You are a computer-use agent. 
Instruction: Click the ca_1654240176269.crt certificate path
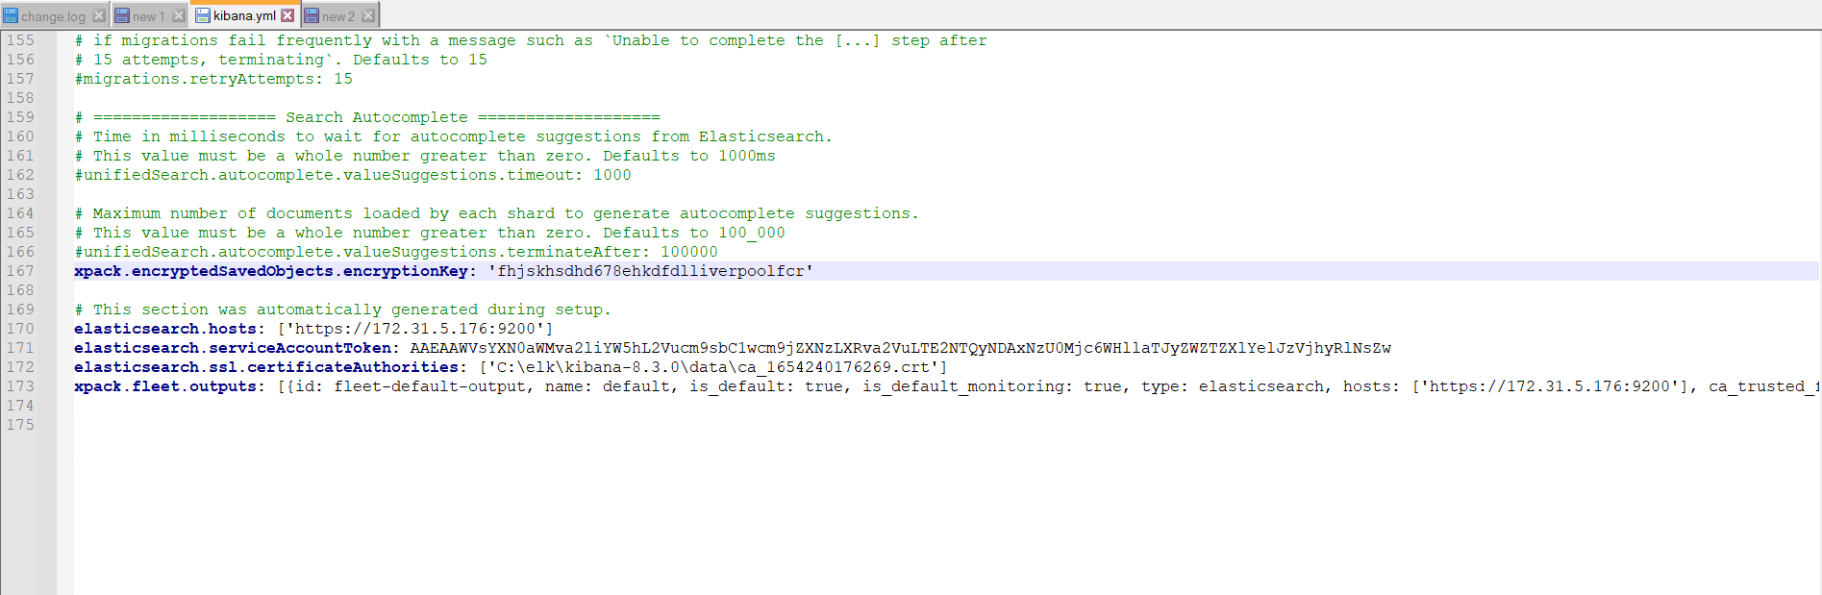[713, 367]
